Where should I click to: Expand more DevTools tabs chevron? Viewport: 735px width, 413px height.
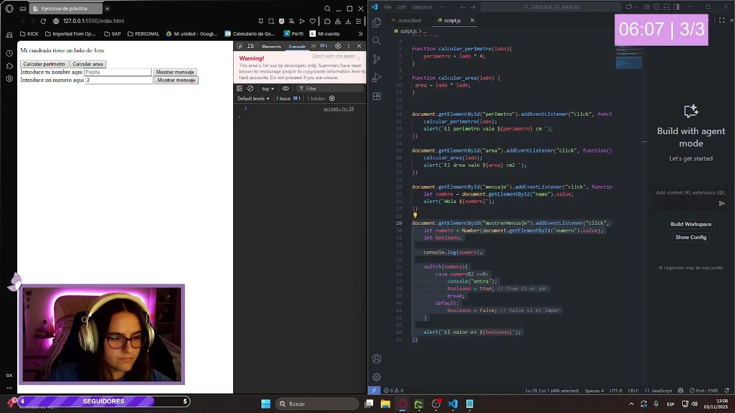(313, 46)
